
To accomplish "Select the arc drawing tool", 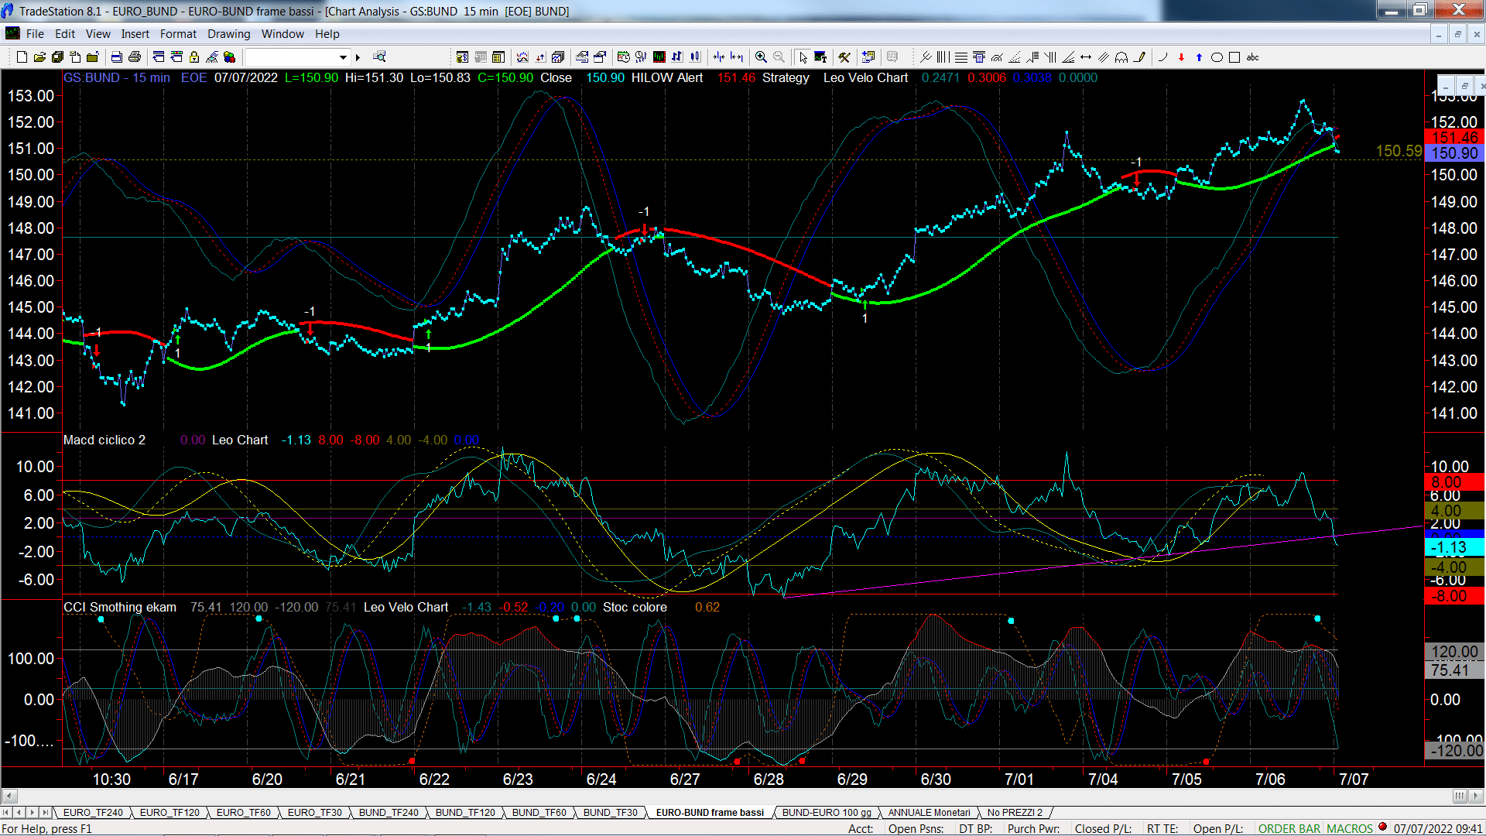I will coord(1162,57).
